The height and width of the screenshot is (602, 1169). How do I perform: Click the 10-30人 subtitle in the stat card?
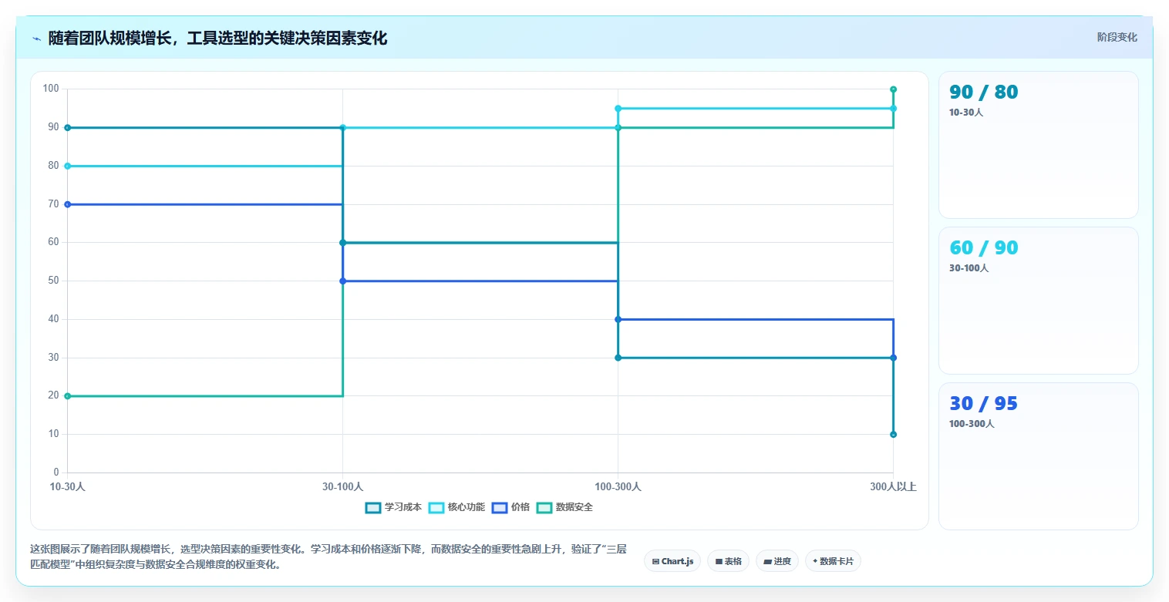pos(966,113)
